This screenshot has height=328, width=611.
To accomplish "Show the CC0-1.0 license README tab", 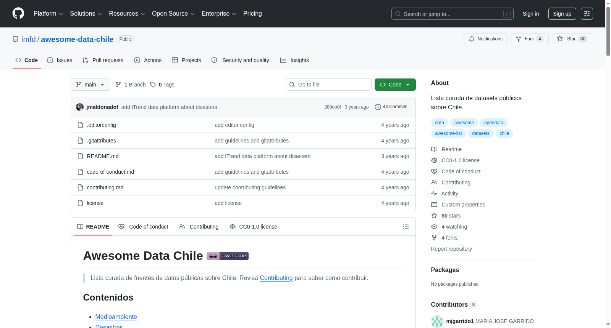I will [254, 227].
